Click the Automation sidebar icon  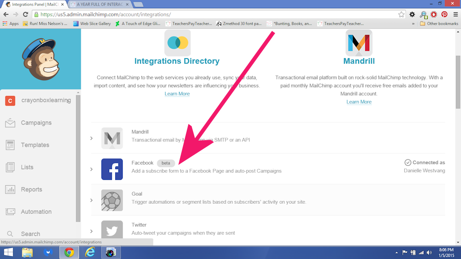[10, 212]
